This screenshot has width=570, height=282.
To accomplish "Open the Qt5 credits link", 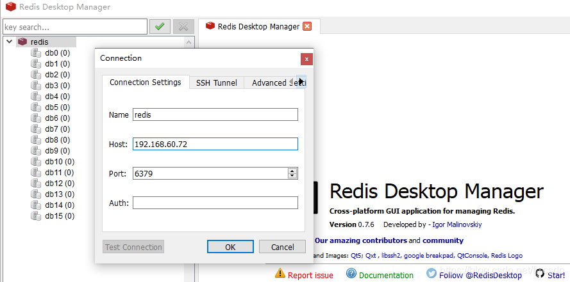I will 356,256.
